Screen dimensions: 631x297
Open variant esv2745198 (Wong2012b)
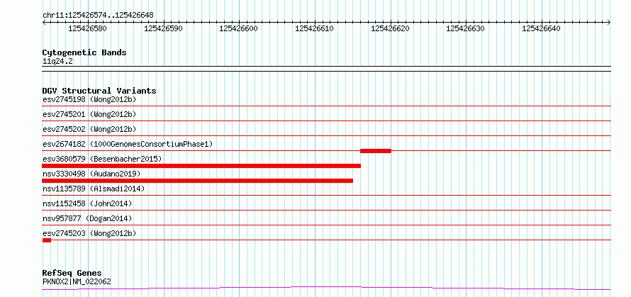(89, 99)
